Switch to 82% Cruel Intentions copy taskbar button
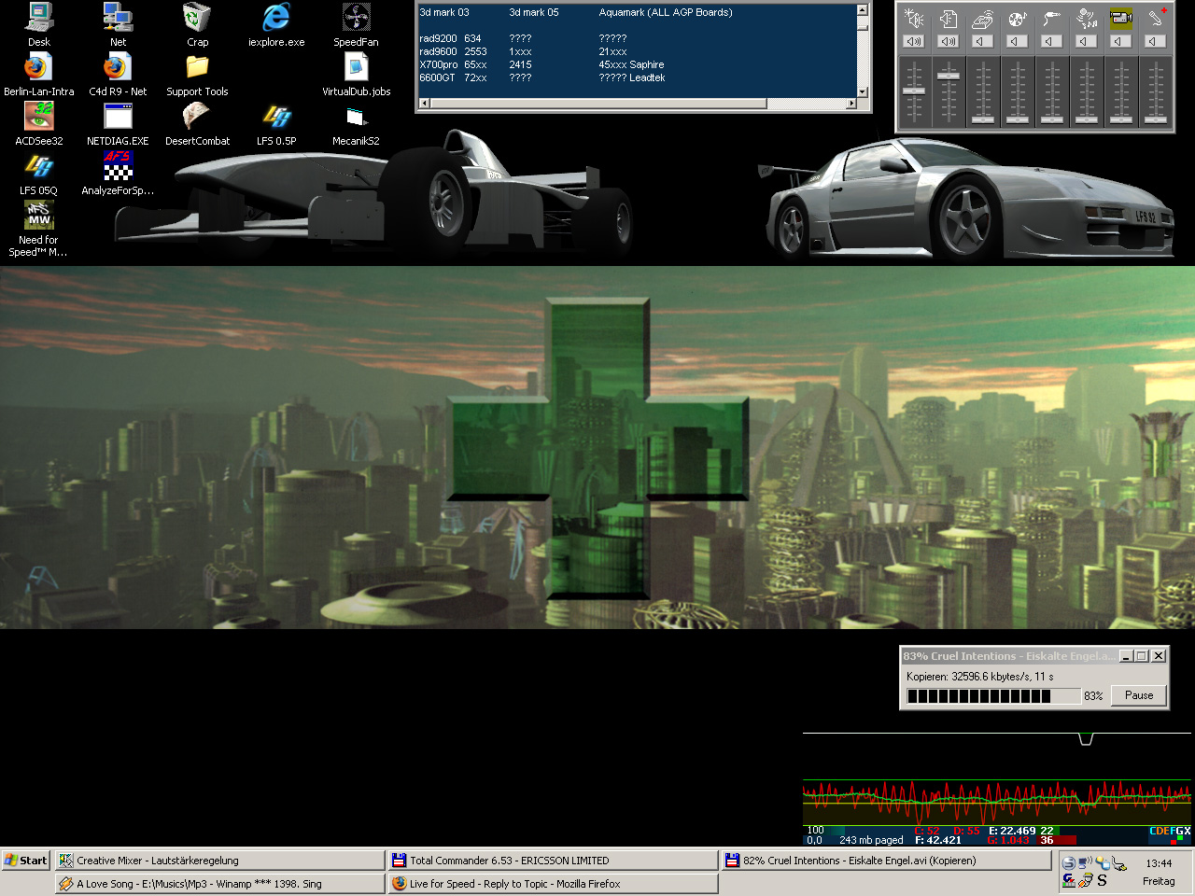 click(x=886, y=861)
